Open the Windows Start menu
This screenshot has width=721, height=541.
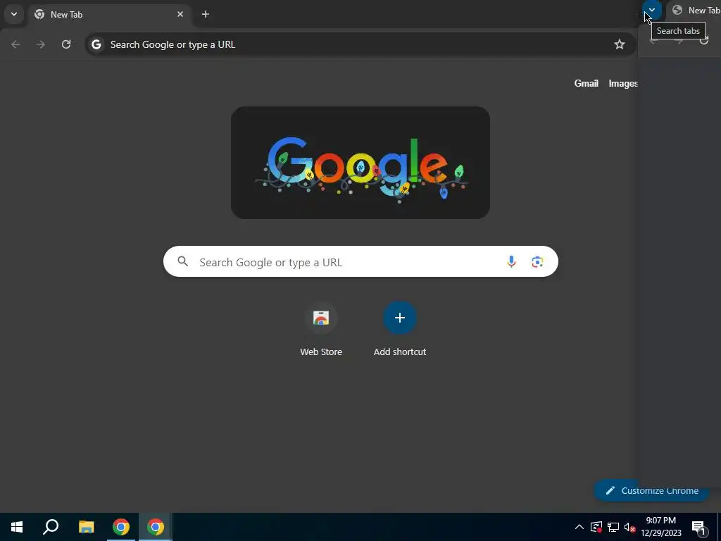click(17, 527)
